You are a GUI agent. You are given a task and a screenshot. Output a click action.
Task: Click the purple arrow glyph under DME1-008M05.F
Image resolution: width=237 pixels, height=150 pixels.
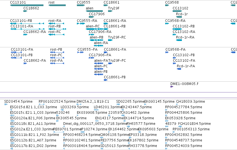pyautogui.click(x=172, y=87)
